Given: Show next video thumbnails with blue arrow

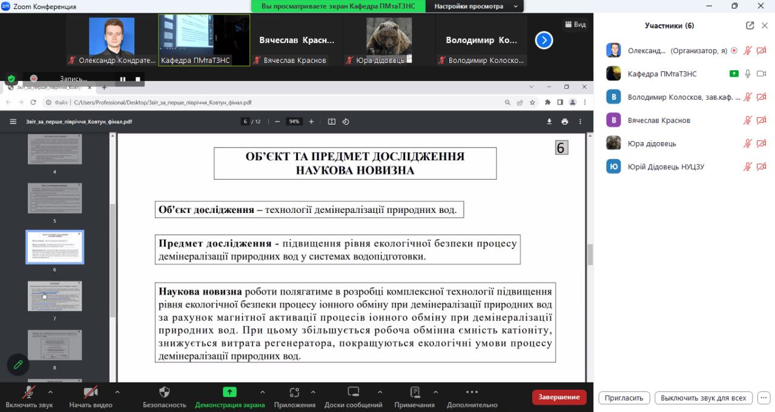Looking at the screenshot, I should pyautogui.click(x=544, y=41).
